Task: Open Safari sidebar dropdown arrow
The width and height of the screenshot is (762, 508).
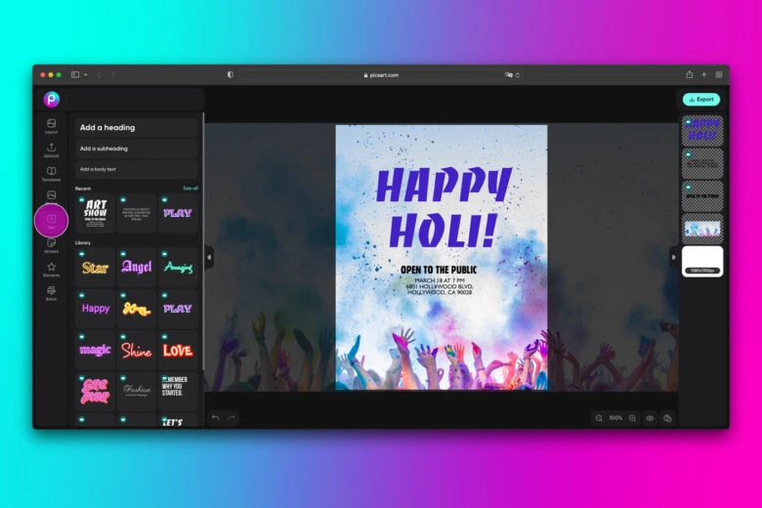Action: [86, 74]
